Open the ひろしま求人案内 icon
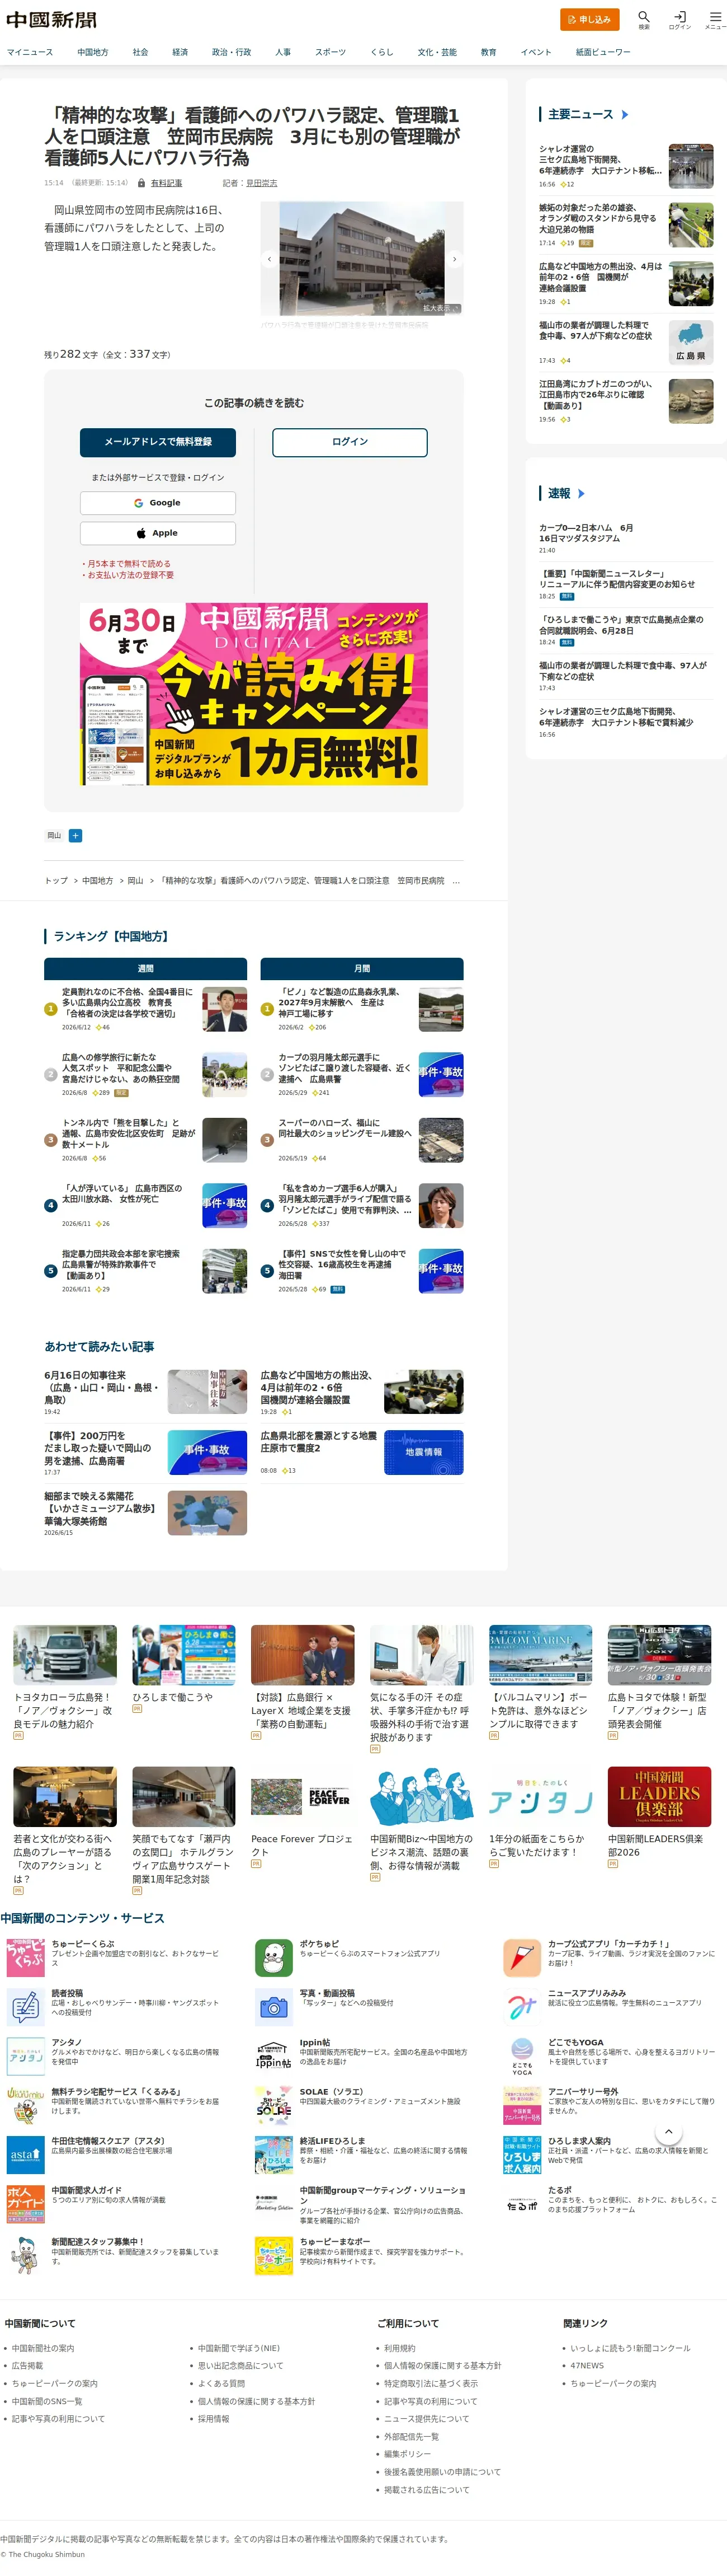Viewport: 727px width, 2576px height. [521, 2155]
